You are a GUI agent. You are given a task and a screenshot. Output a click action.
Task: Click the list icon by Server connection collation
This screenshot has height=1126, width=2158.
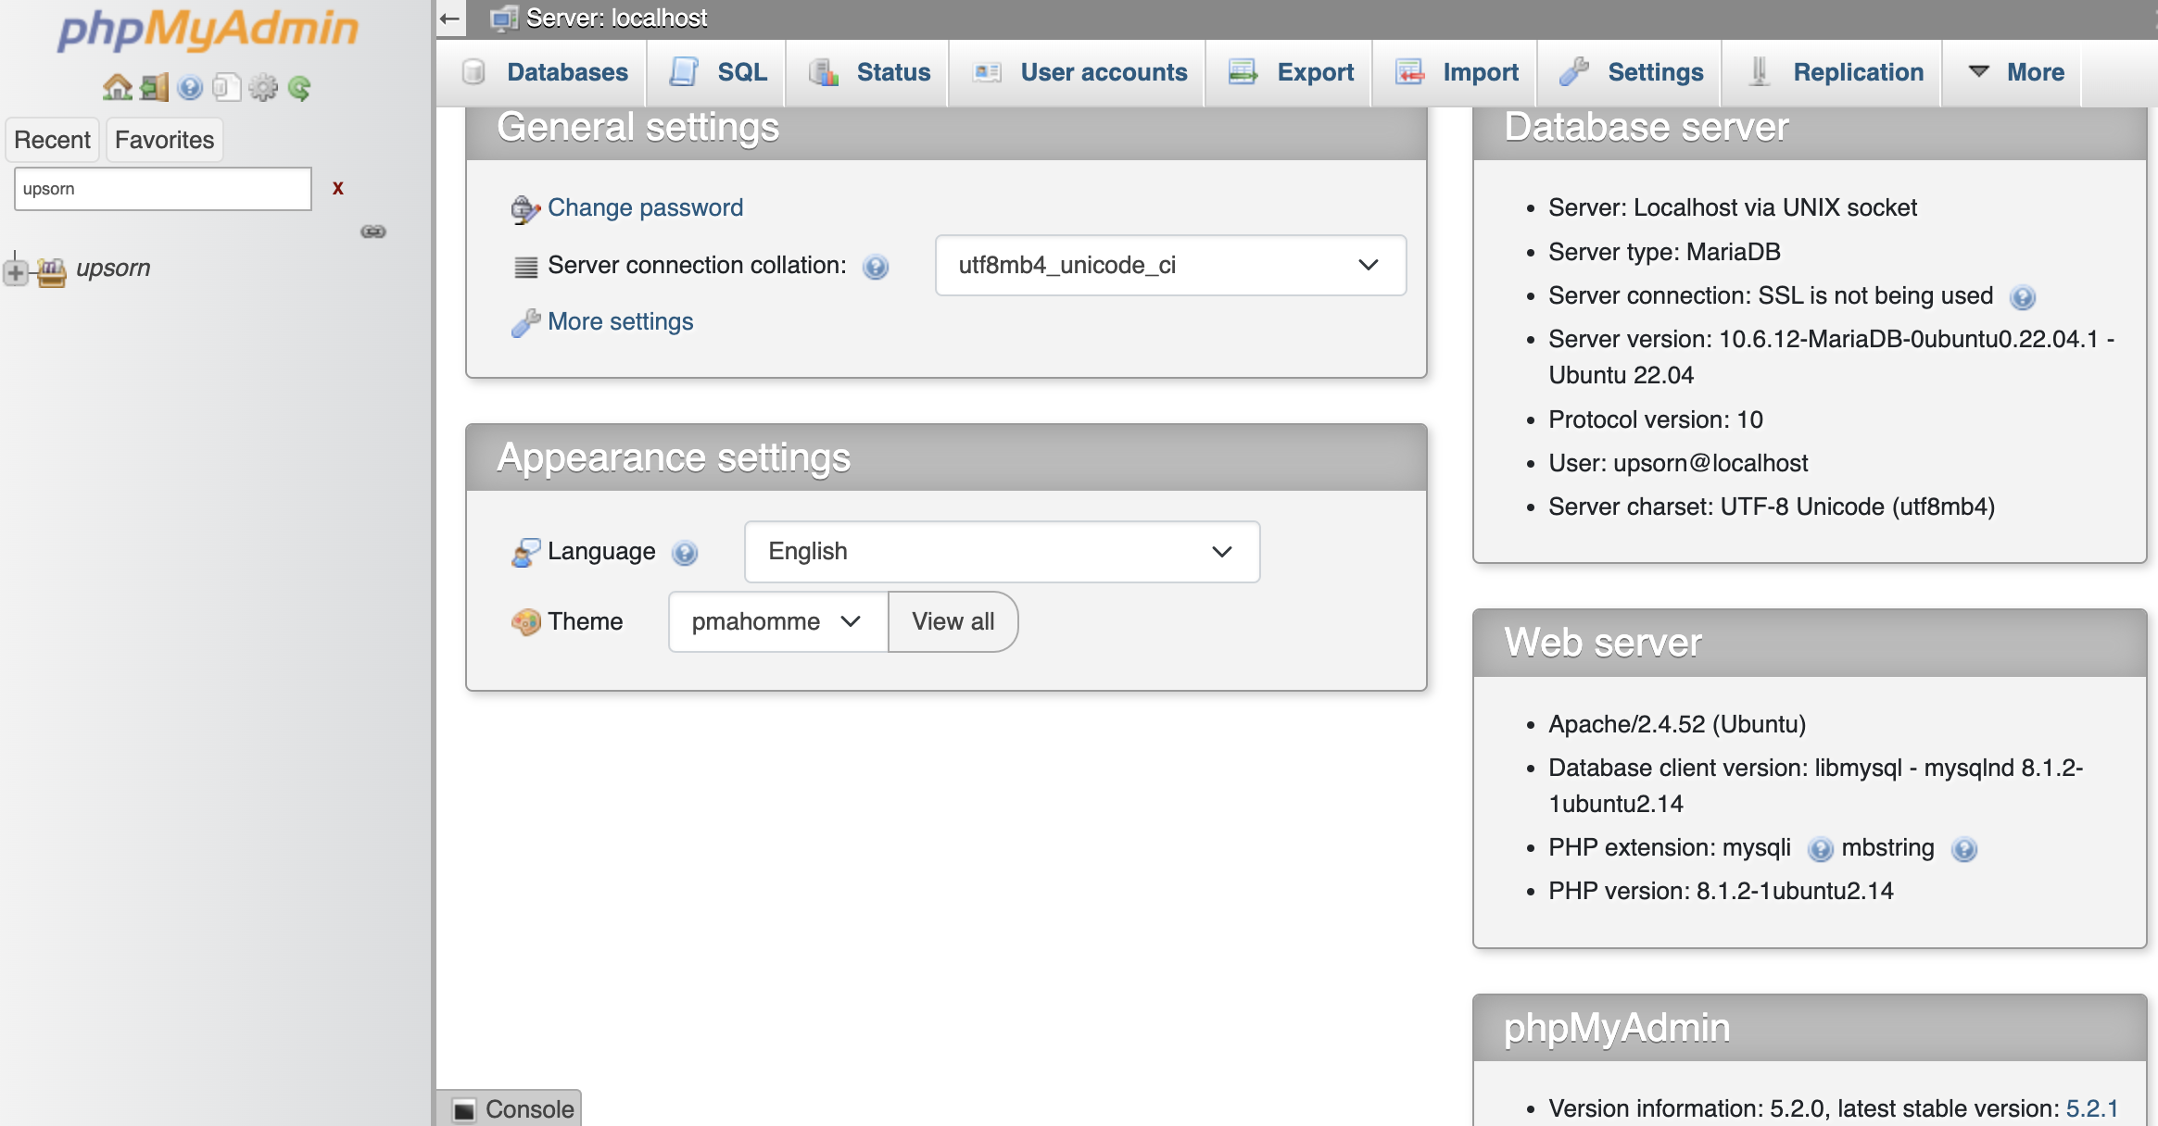pyautogui.click(x=525, y=267)
